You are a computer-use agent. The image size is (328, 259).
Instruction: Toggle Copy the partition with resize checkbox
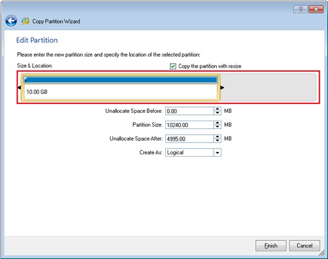173,66
